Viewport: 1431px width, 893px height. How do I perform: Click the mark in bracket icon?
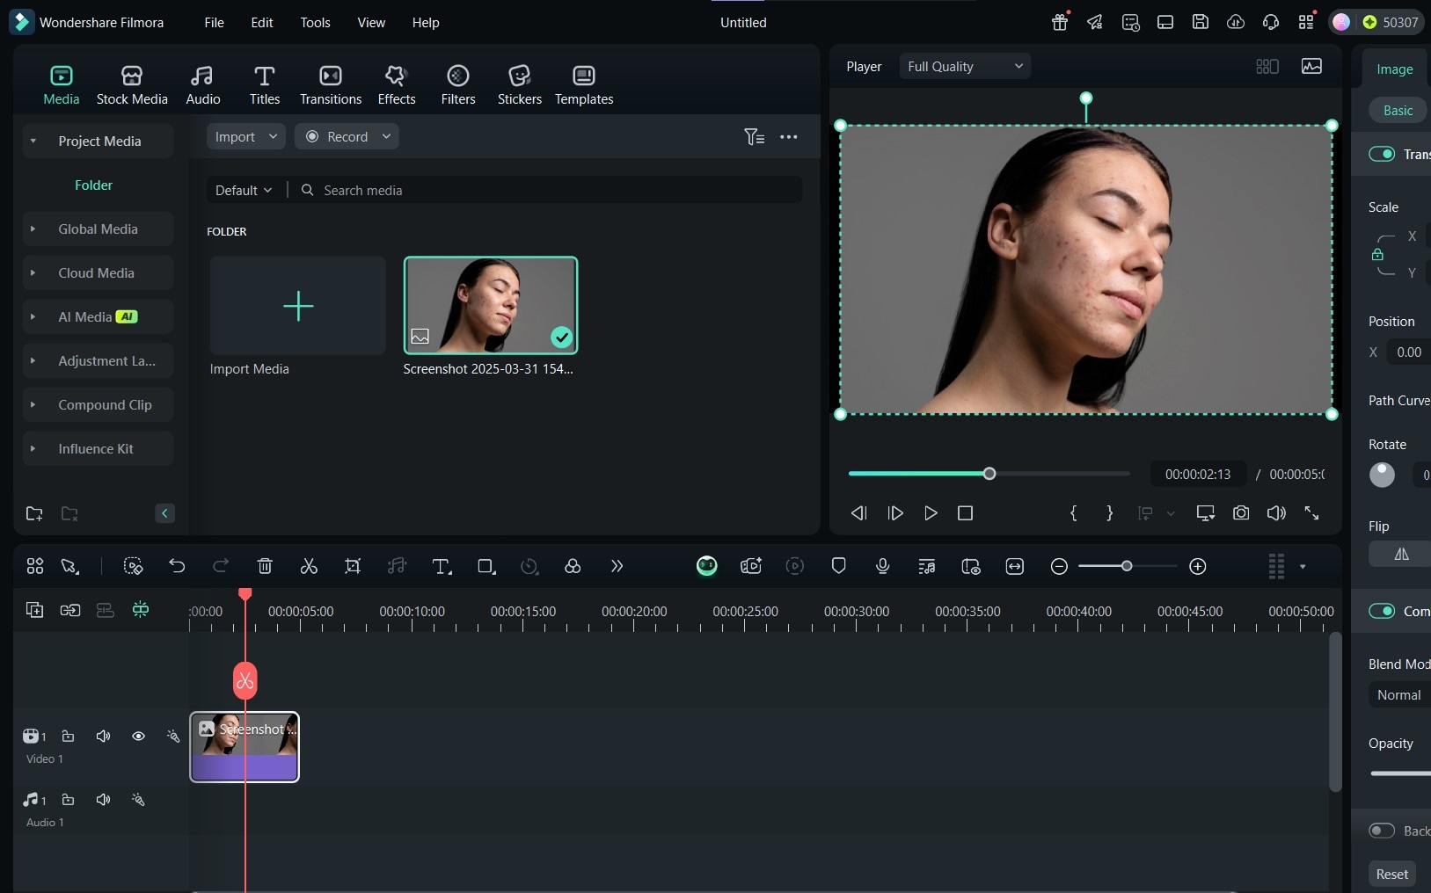click(x=1073, y=513)
